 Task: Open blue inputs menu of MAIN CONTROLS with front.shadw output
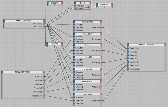[2, 72]
